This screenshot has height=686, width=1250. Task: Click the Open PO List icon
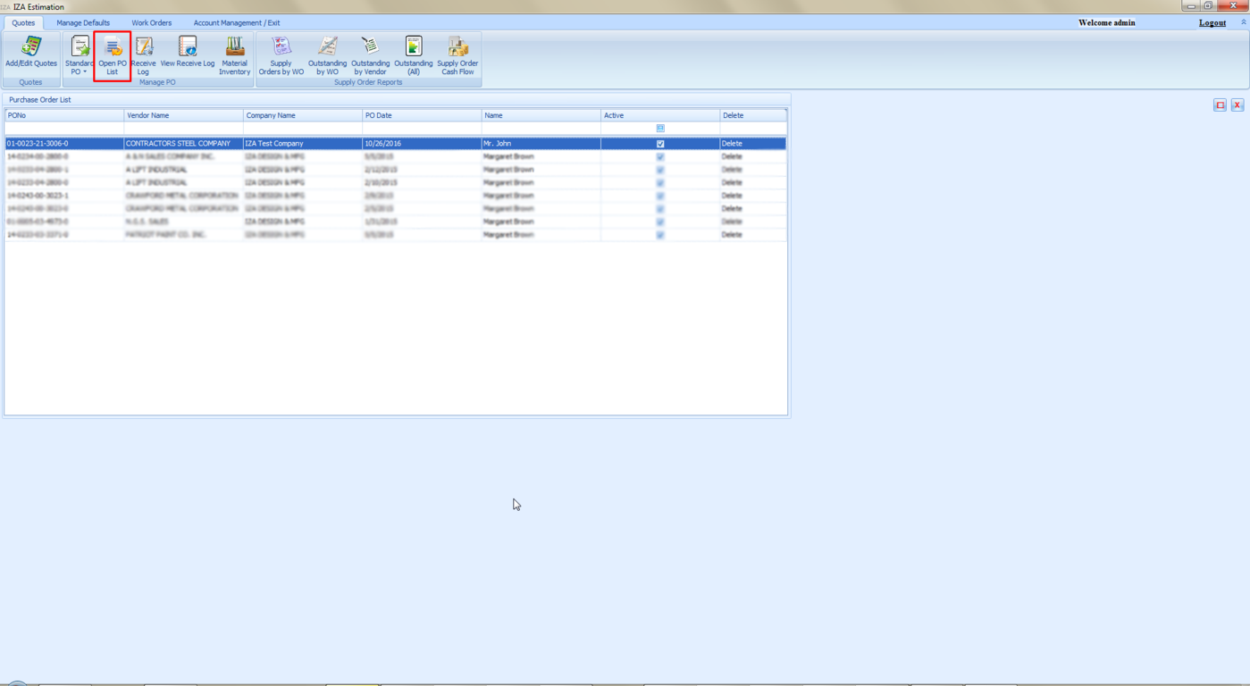[113, 54]
